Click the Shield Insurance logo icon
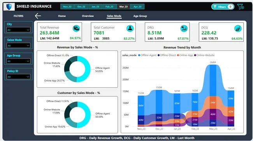This screenshot has height=141, width=253. click(x=9, y=7)
